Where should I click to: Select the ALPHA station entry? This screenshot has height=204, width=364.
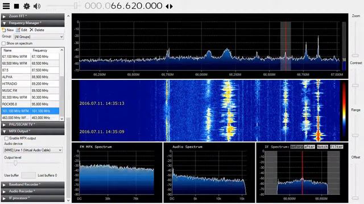coord(30,77)
